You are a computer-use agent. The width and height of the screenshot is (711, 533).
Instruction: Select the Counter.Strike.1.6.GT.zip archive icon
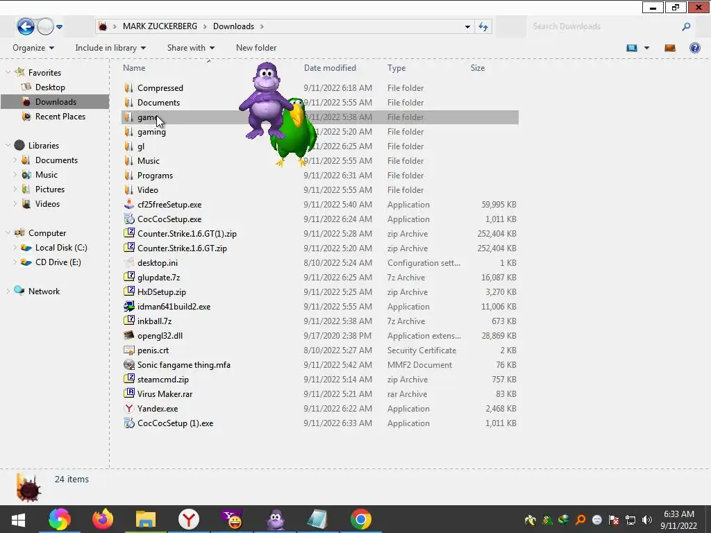(128, 248)
